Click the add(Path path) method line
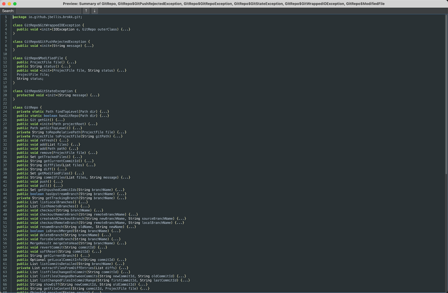The image size is (448, 293). [x=48, y=149]
